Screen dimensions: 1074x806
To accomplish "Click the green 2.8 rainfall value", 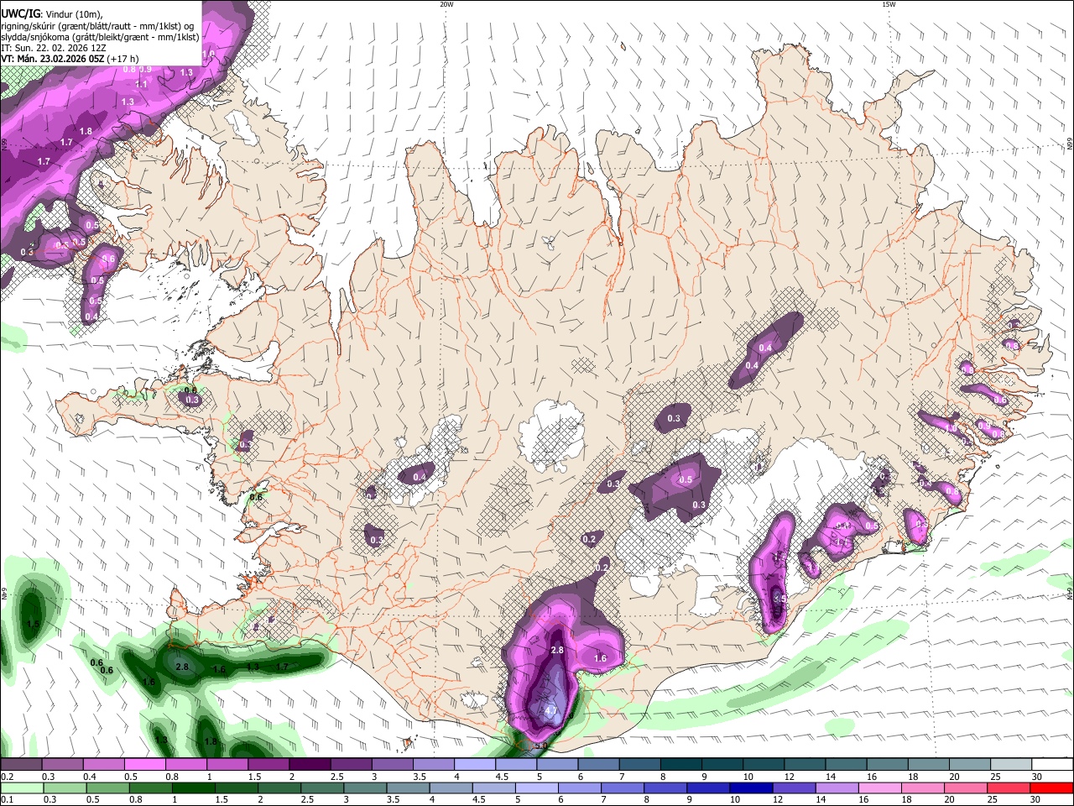I will tap(184, 666).
